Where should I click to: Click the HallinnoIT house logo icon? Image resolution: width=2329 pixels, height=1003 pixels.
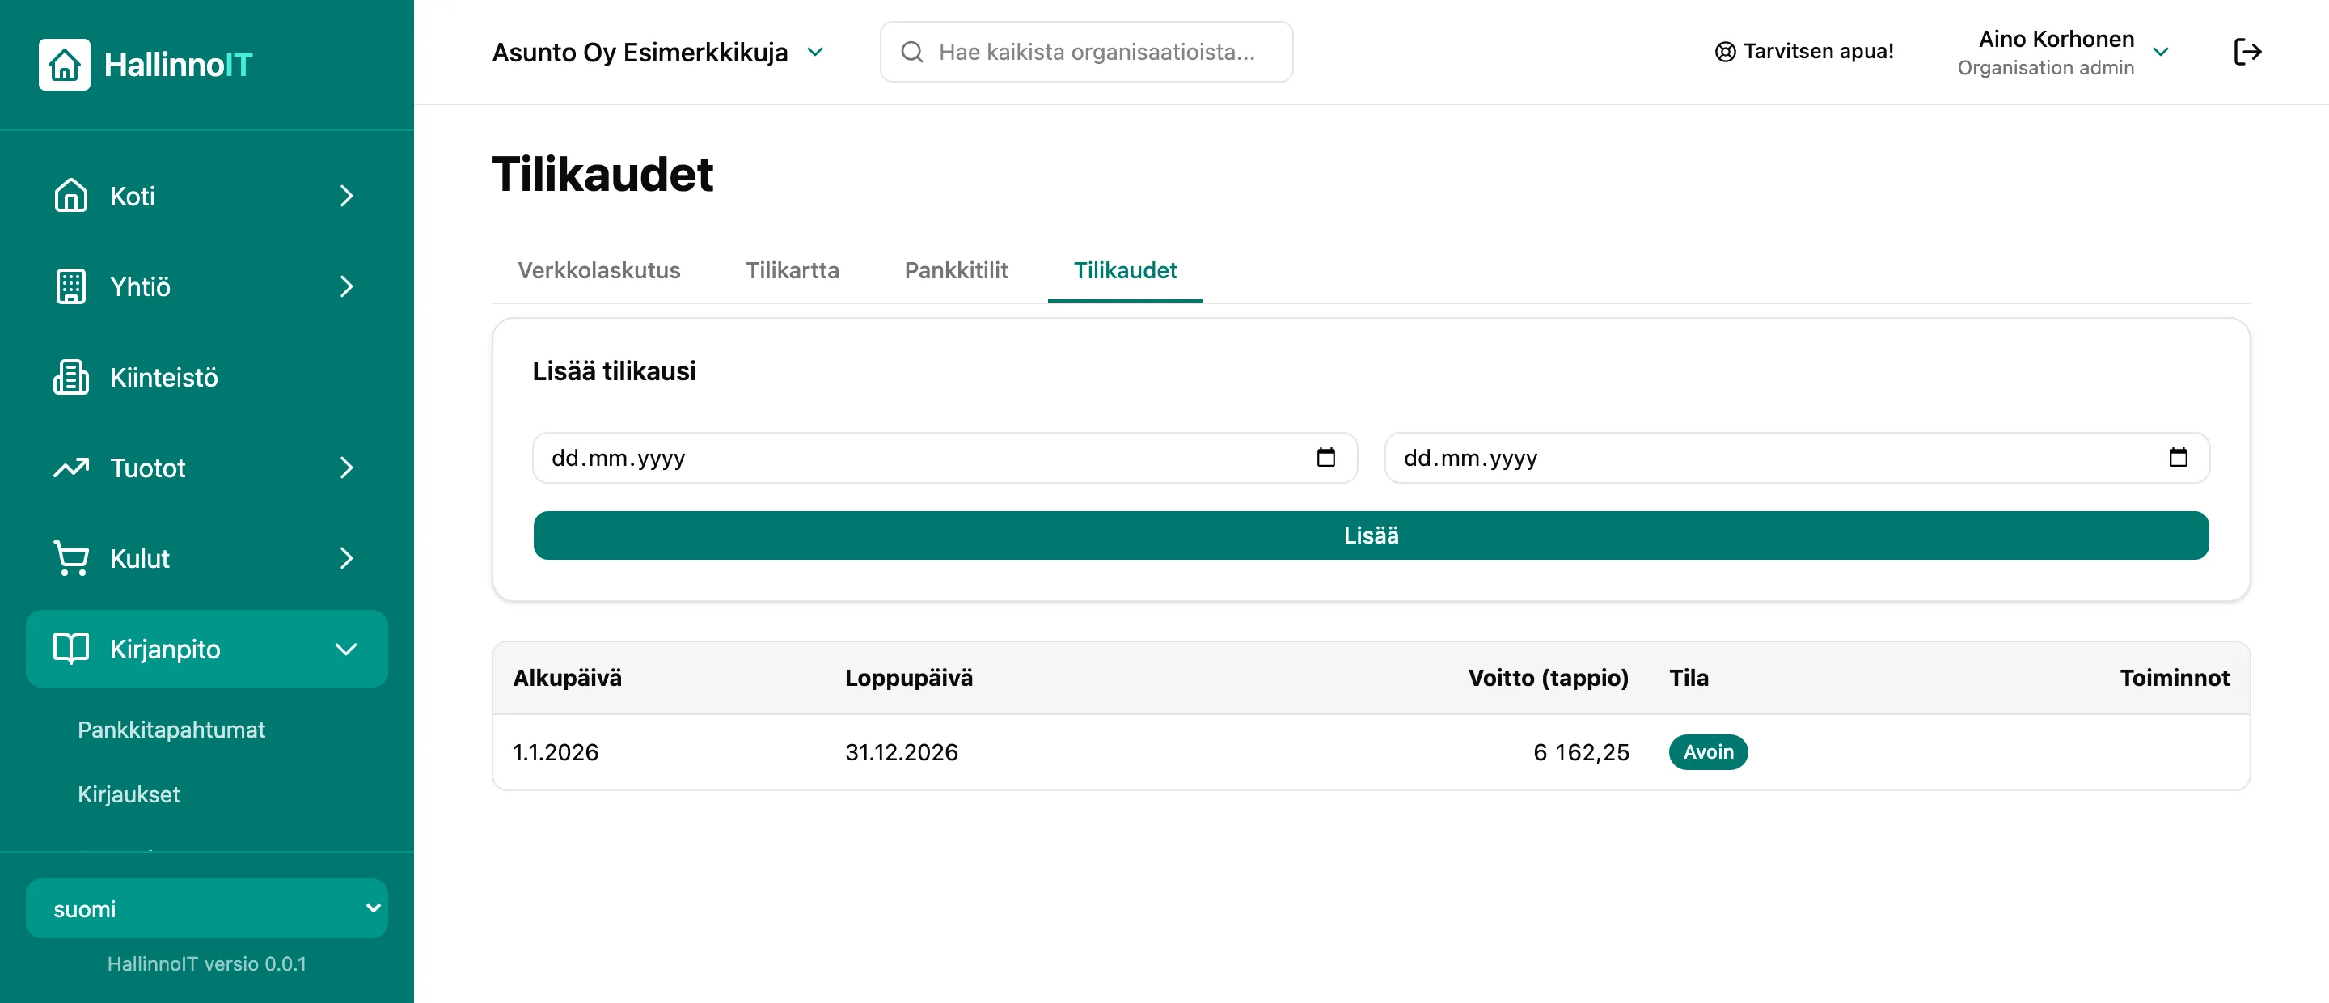coord(64,64)
